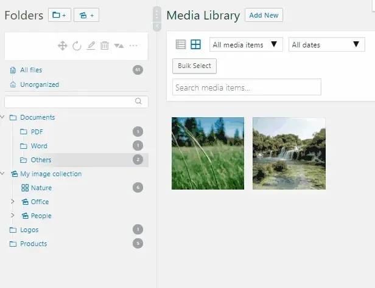The height and width of the screenshot is (288, 375).
Task: Collapse the folders sidebar arrow handle
Action: click(x=157, y=27)
